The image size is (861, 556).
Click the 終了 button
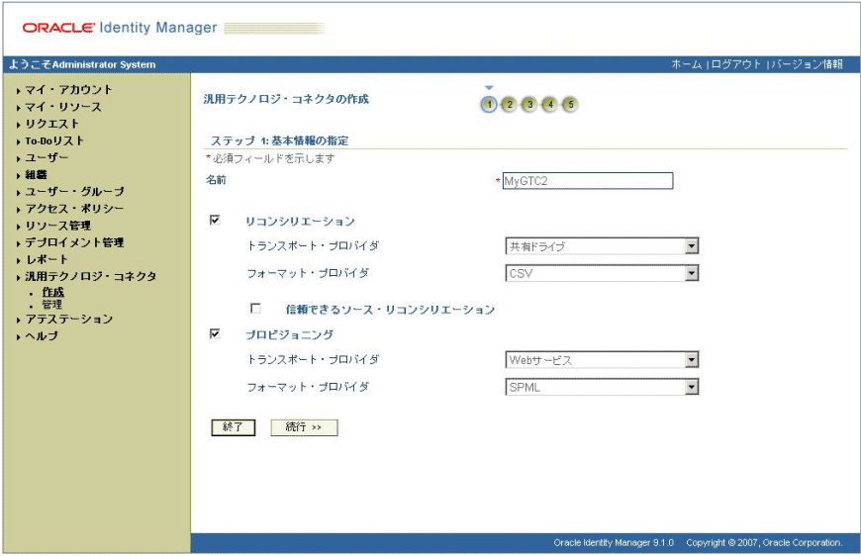234,427
